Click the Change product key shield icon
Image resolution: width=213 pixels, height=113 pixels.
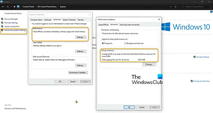(192, 81)
